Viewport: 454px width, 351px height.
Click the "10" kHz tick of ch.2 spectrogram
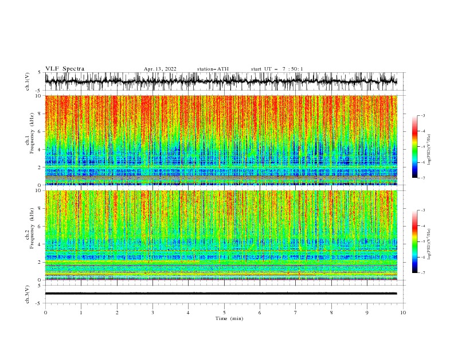coord(39,190)
